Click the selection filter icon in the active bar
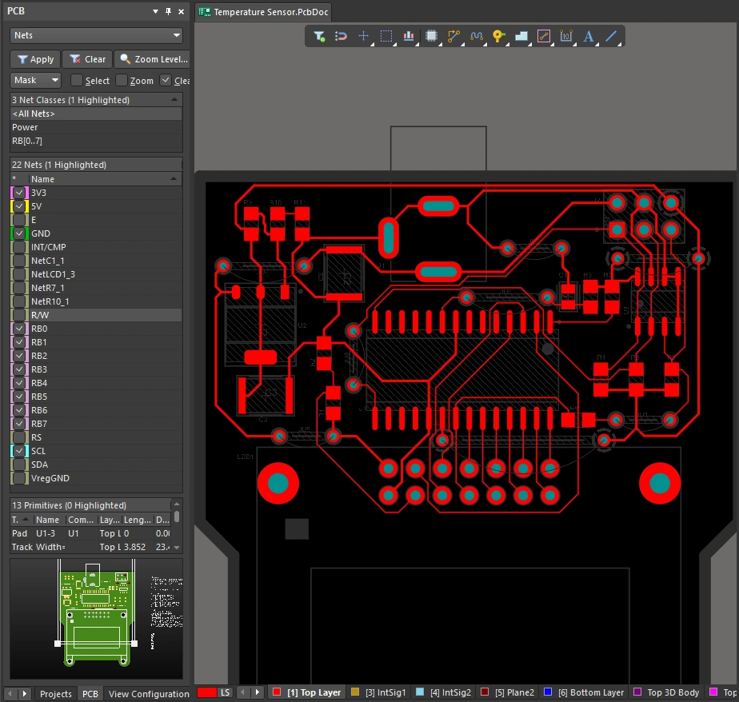The height and width of the screenshot is (702, 739). coord(319,36)
